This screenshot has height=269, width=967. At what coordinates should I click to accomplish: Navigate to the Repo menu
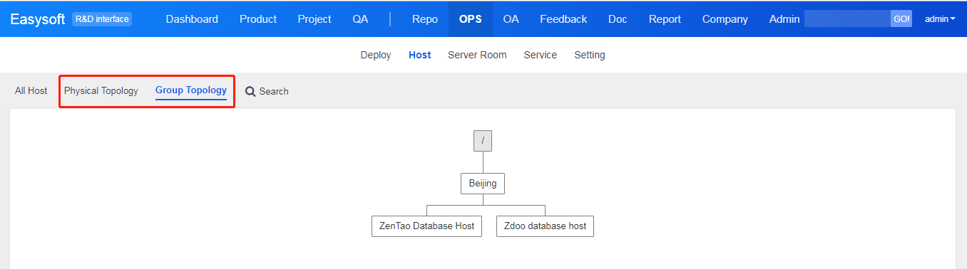click(x=425, y=19)
